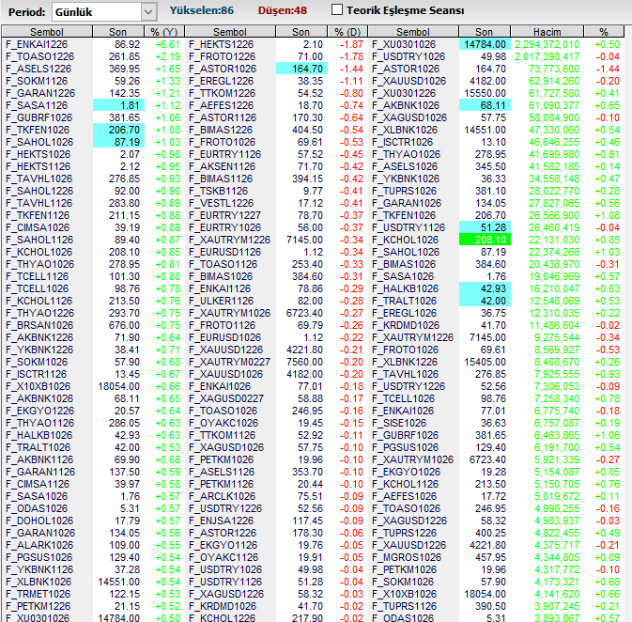Sort by Hacim column header
This screenshot has width=632, height=622.
547,31
